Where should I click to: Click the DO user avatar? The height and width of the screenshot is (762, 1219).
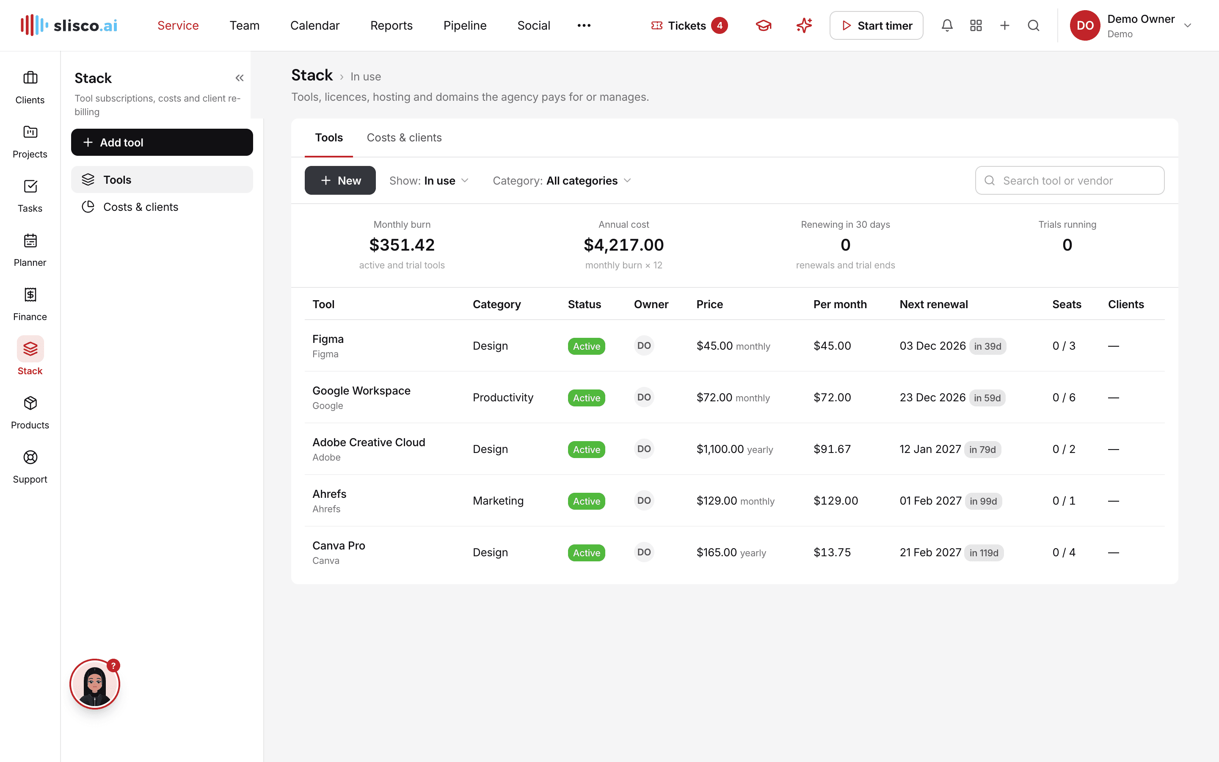(x=1084, y=25)
